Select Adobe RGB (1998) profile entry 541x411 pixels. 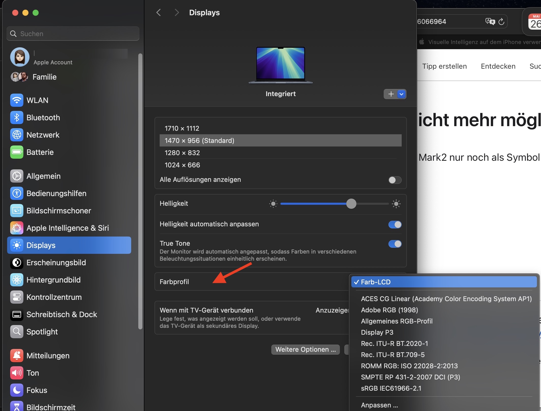point(389,310)
